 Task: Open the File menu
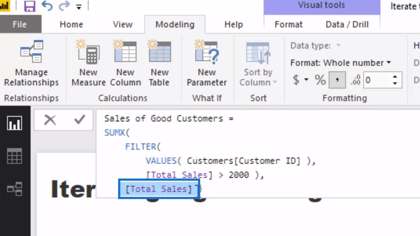tap(20, 24)
